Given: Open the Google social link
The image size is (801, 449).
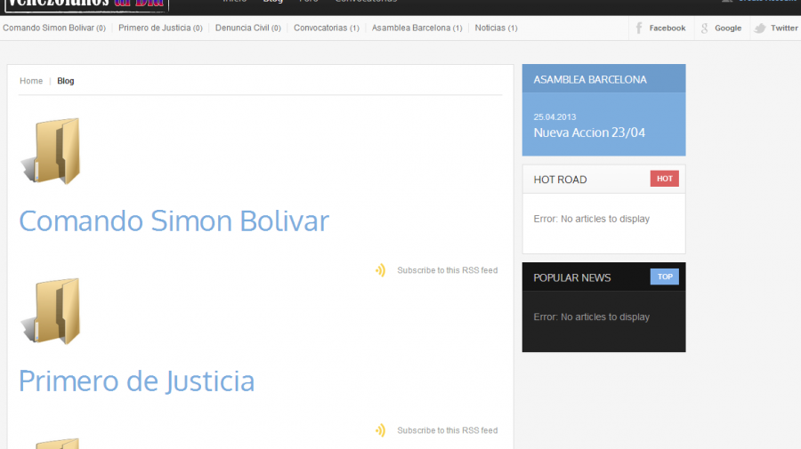Looking at the screenshot, I should tap(722, 28).
